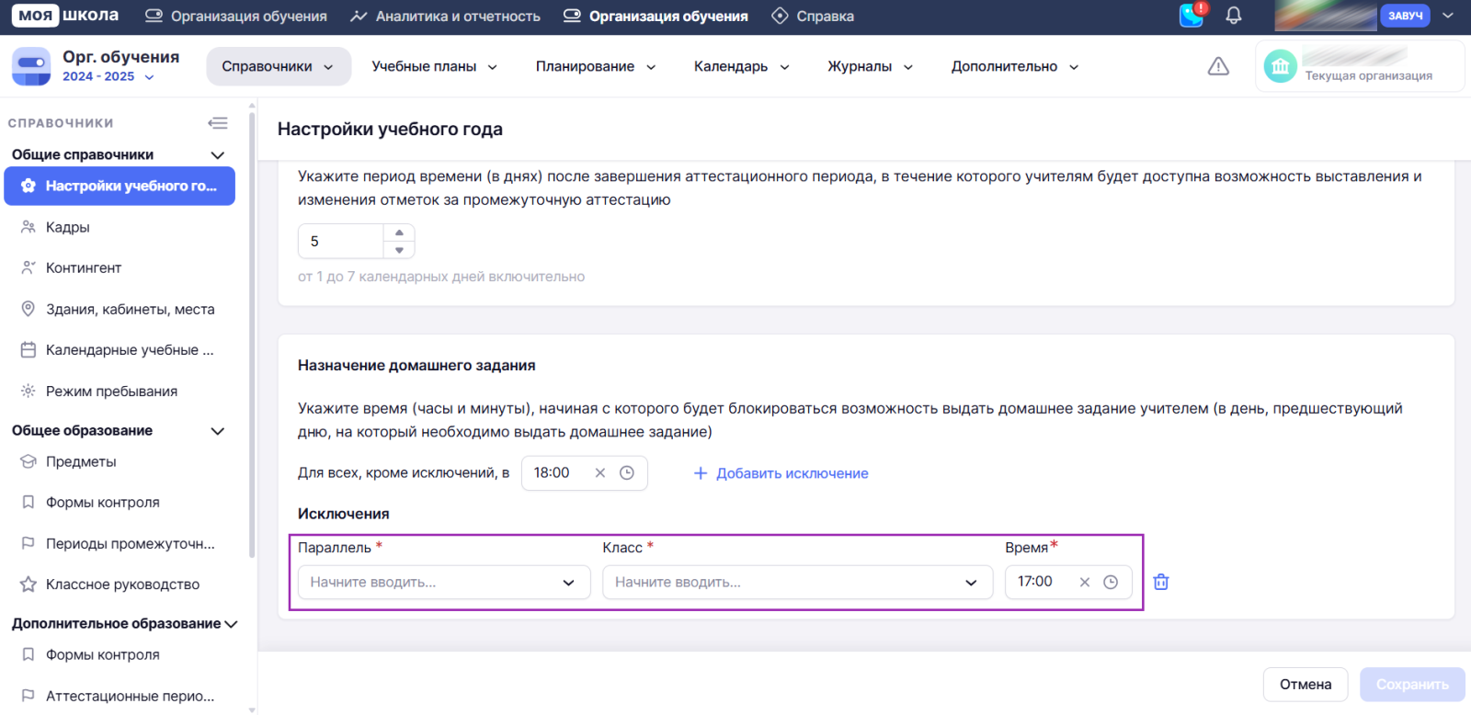Open the warning triangle alert icon

1218,66
